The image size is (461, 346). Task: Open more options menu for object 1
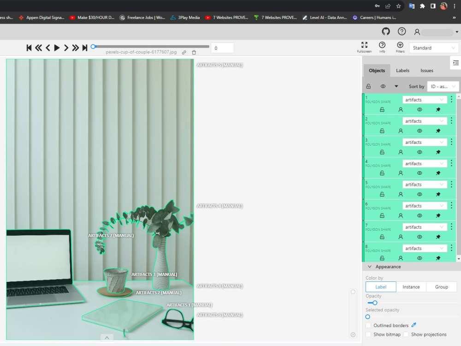[452, 100]
